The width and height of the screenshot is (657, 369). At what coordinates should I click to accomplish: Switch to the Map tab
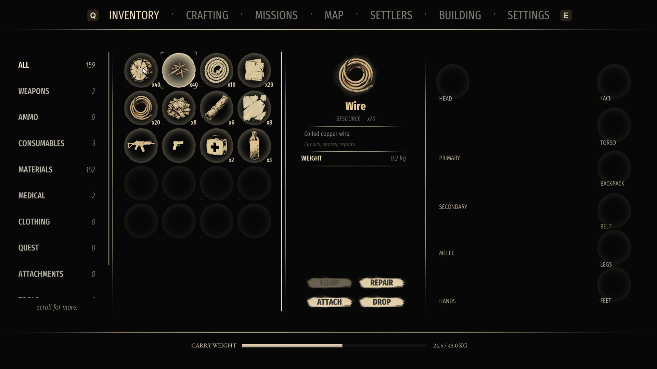pyautogui.click(x=334, y=15)
